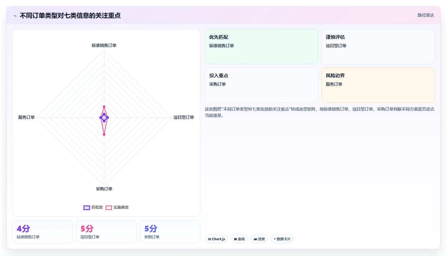Open the 风险边界 quadrant card

click(378, 85)
